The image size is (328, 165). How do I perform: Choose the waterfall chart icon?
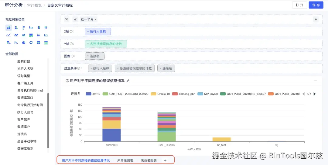click(16, 43)
